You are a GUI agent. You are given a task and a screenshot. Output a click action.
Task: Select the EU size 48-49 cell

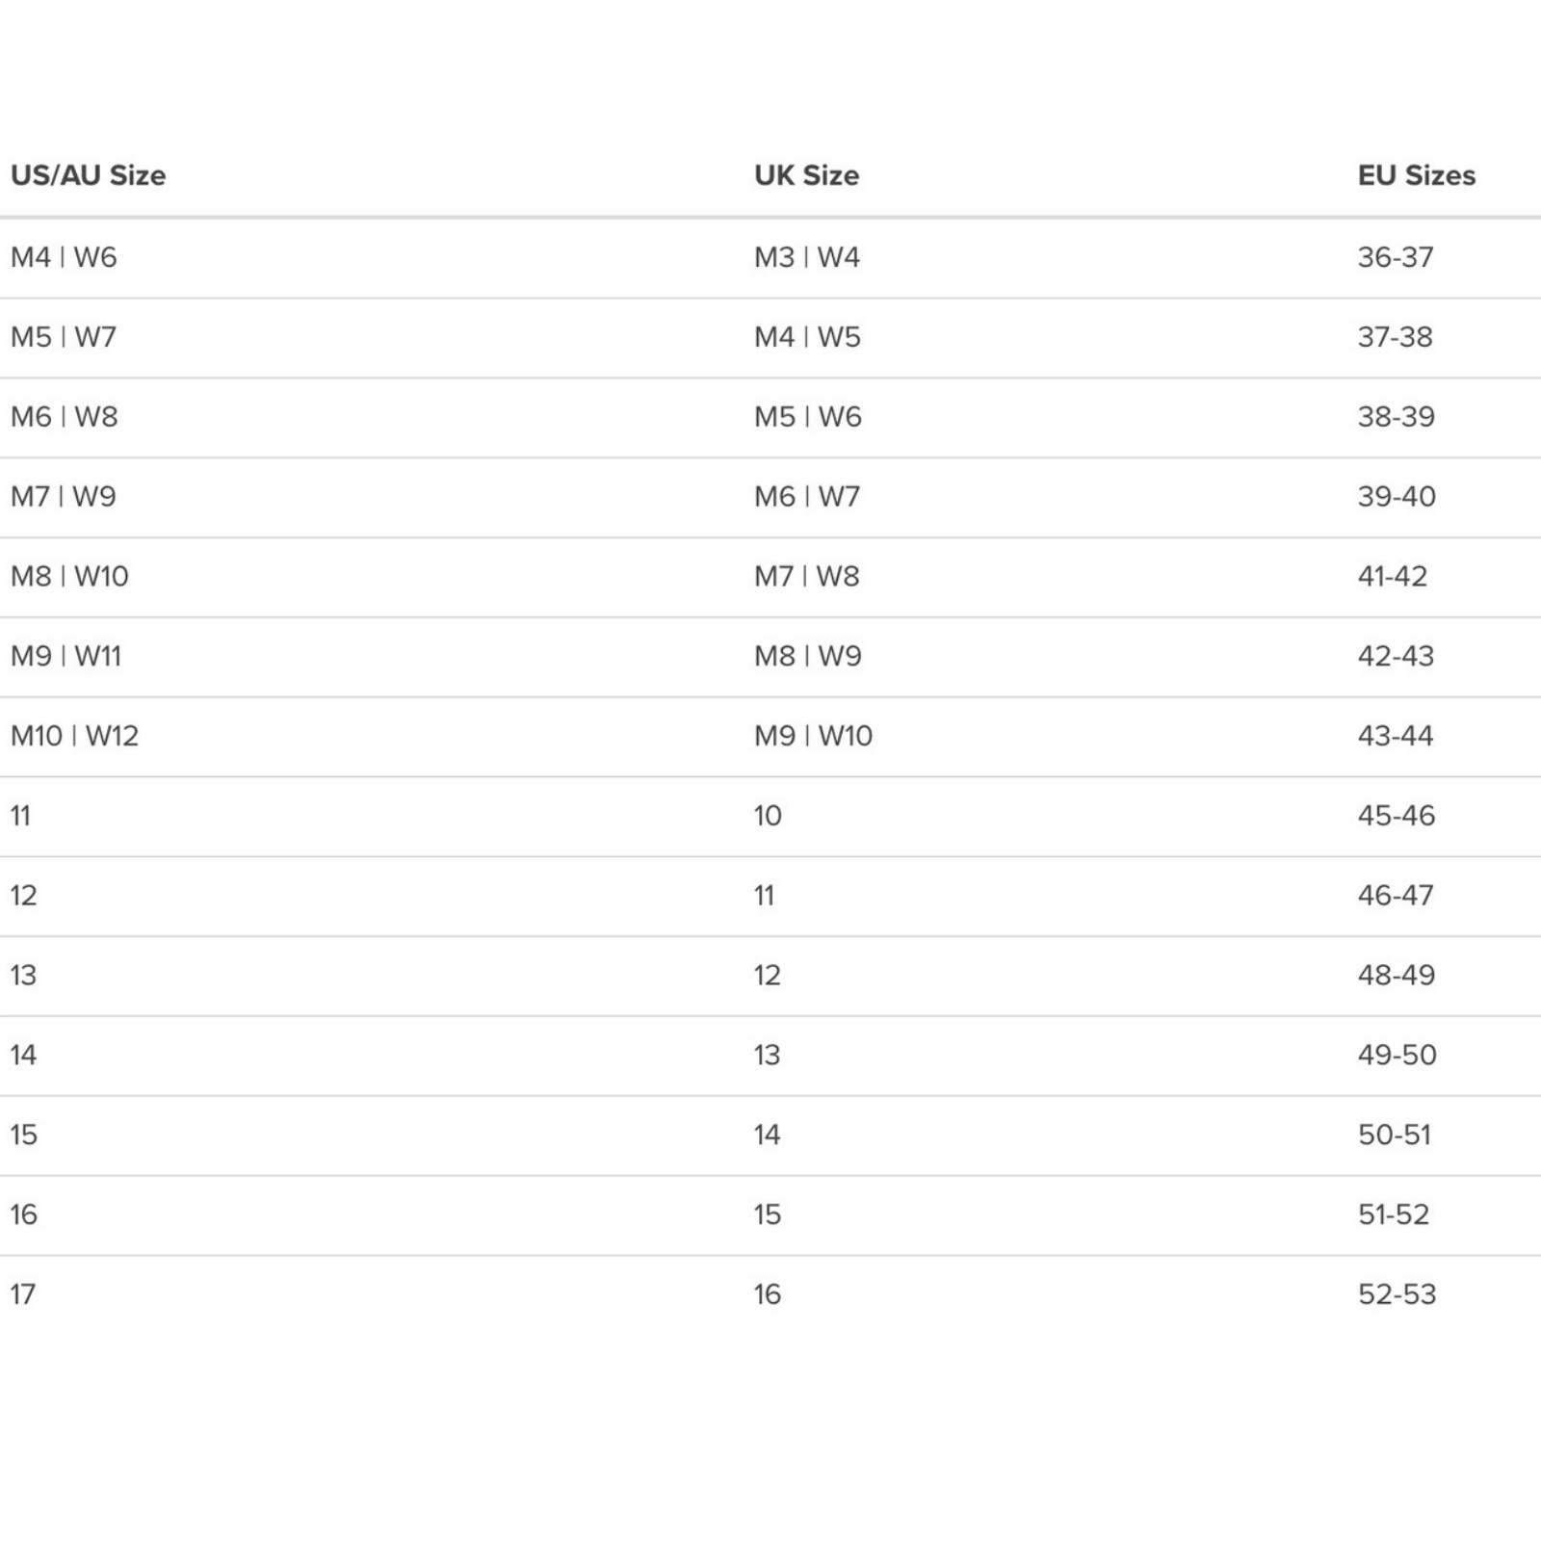pyautogui.click(x=1397, y=975)
